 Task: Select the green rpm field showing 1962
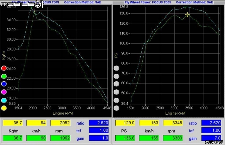tap(60, 138)
